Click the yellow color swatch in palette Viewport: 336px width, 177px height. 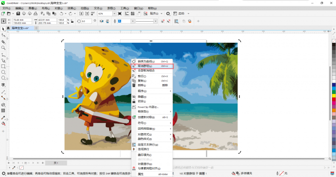(334, 96)
